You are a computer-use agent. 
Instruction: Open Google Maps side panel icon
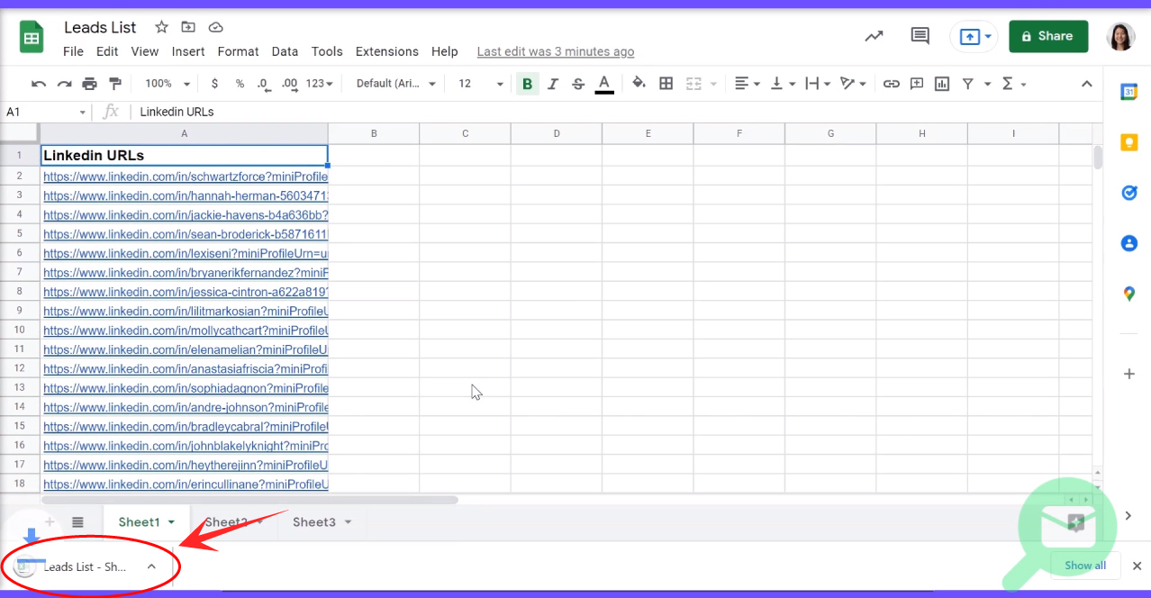[1128, 294]
